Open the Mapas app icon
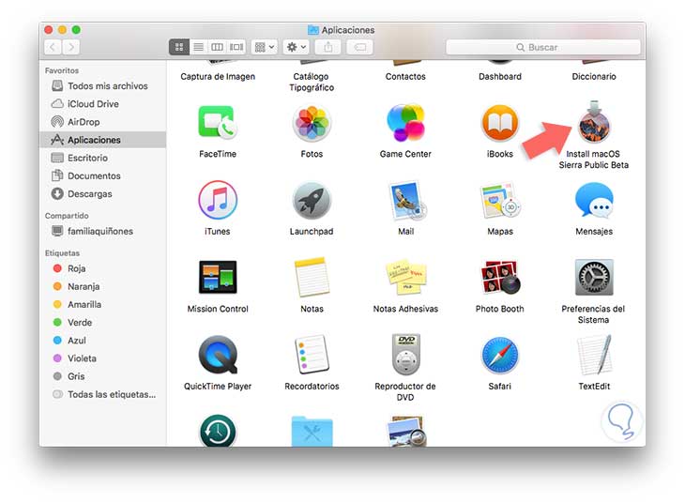The width and height of the screenshot is (685, 502). click(501, 201)
